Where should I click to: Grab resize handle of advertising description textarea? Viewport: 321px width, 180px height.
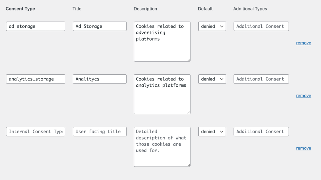tap(189, 60)
